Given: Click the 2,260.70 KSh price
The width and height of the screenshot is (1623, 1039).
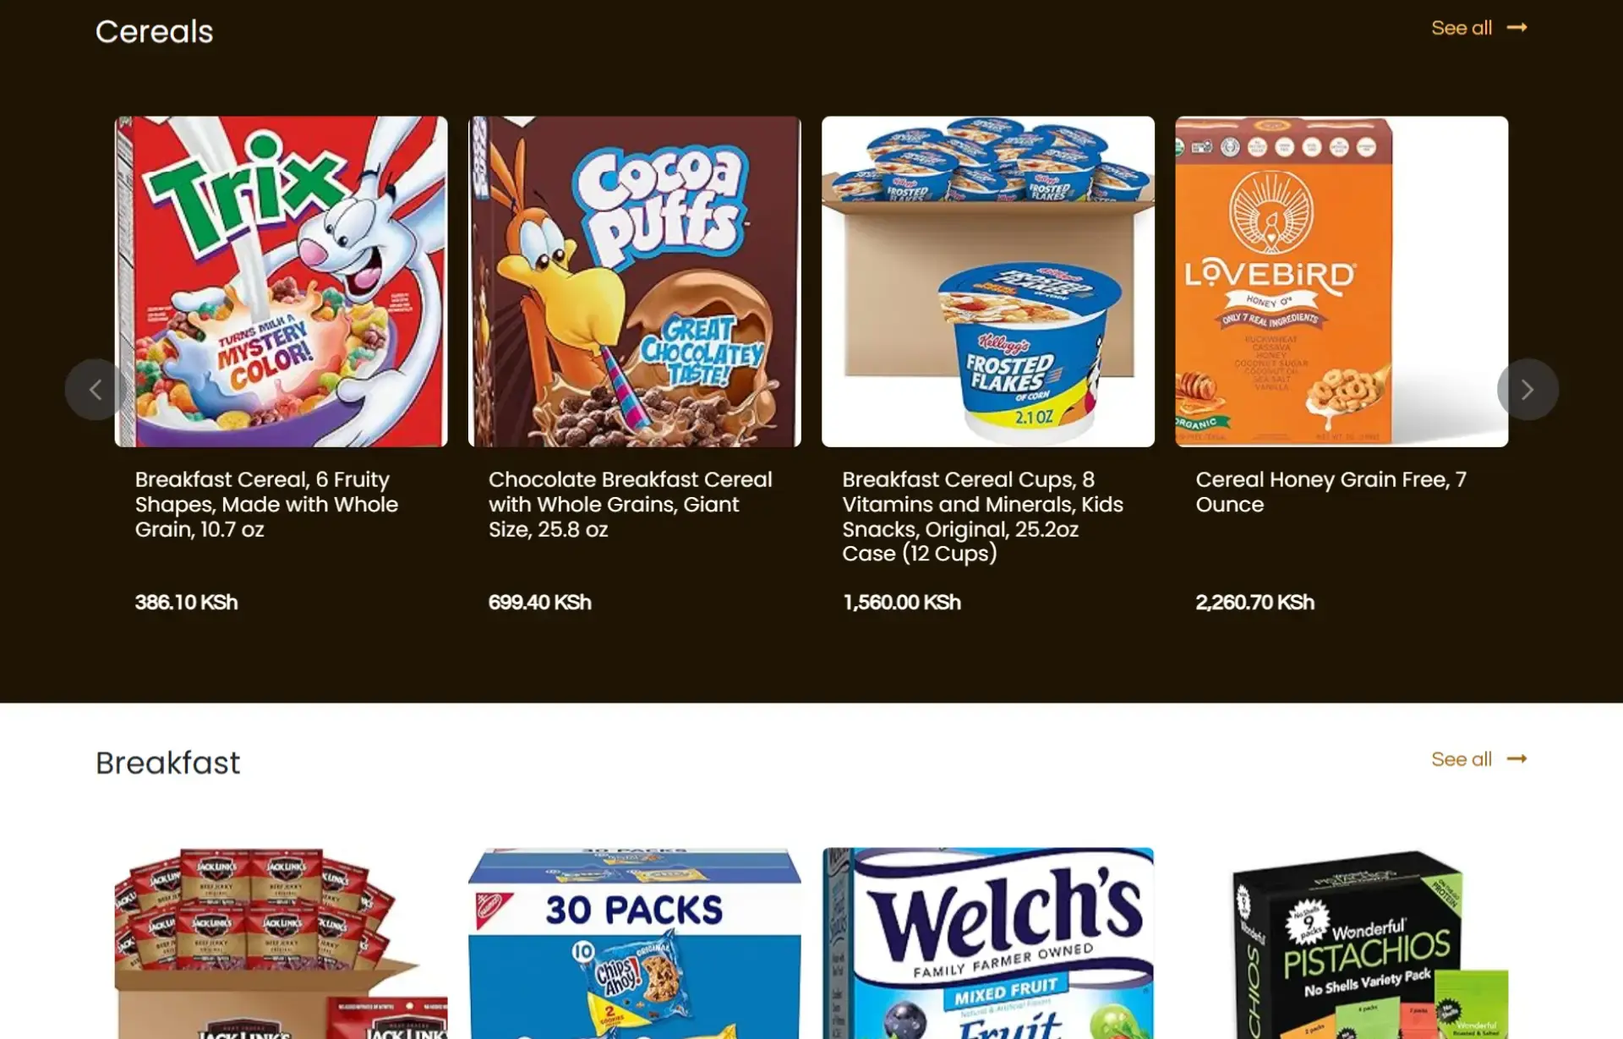Looking at the screenshot, I should pos(1255,603).
